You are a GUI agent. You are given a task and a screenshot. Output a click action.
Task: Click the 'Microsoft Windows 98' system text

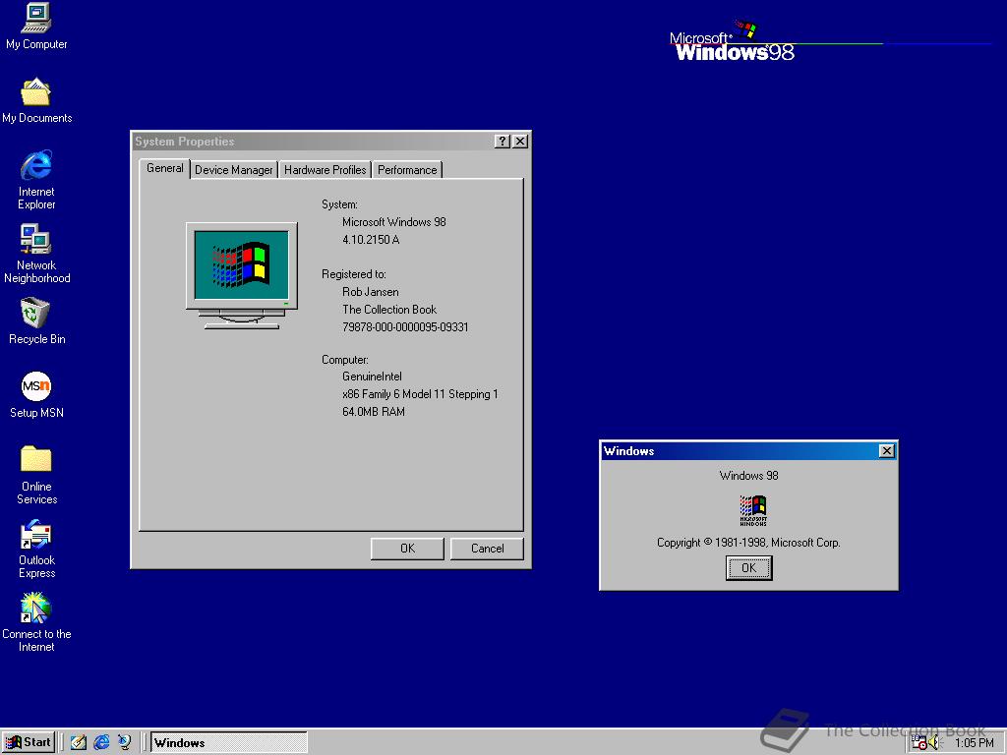click(393, 222)
